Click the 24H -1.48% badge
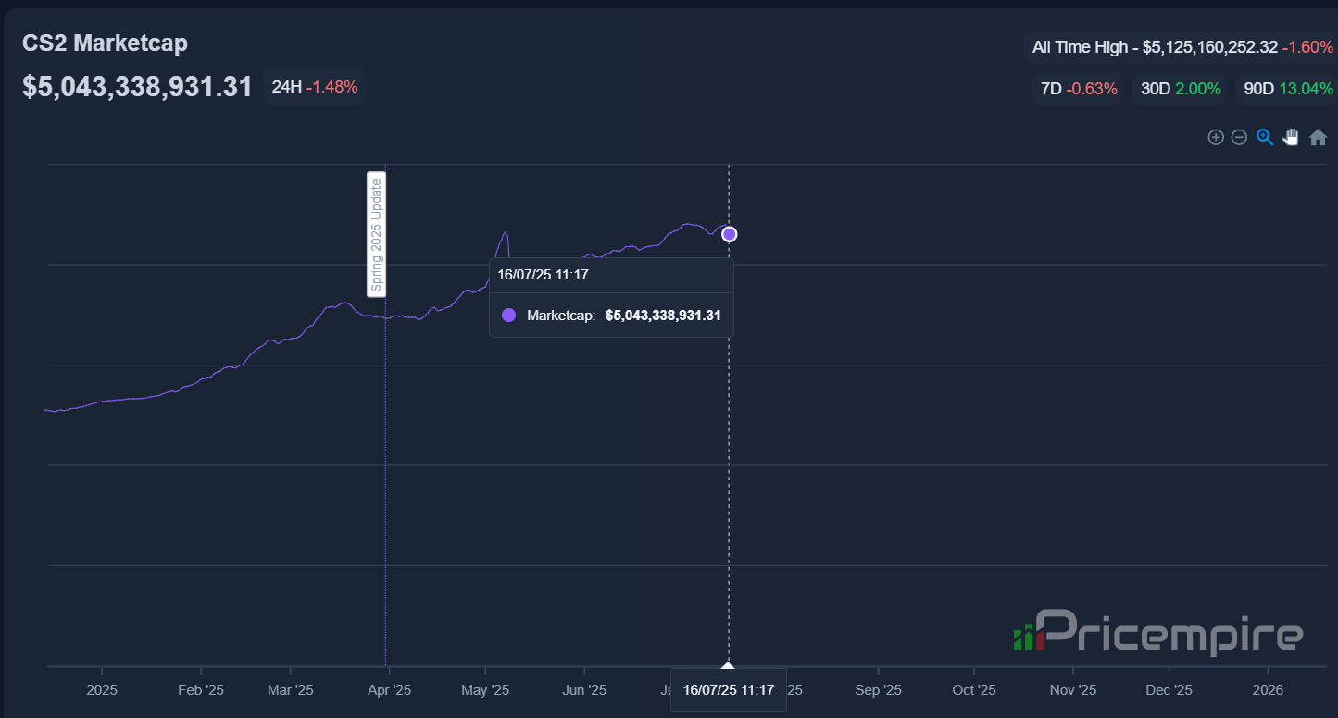 315,86
